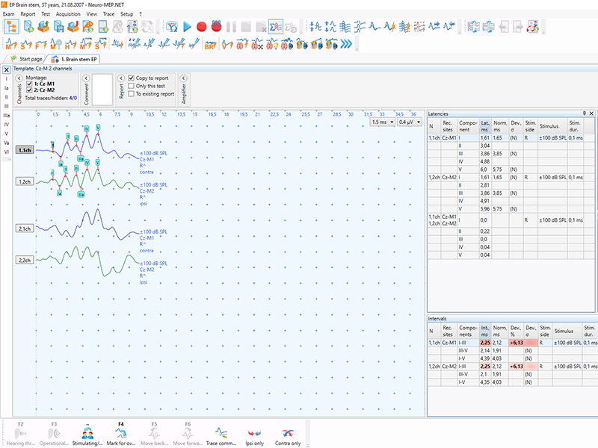This screenshot has width=598, height=448.
Task: Open the impedance meter (omega) icon
Action: point(172,27)
